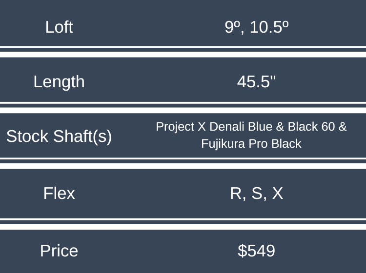Click the white divider between Loft and Length
This screenshot has height=273, width=366.
183,52
